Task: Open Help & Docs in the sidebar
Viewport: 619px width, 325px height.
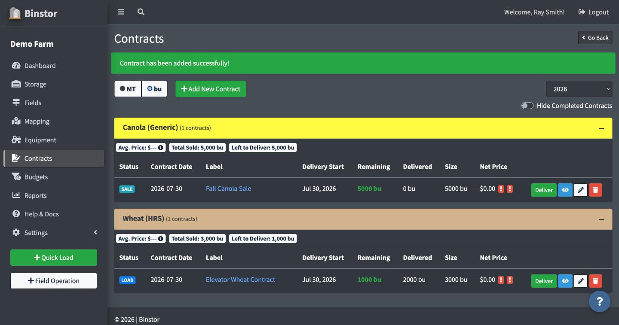Action: 54,214
